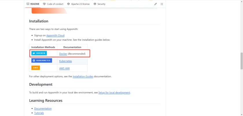
Task: Open Setup for local development link
Action: pyautogui.click(x=114, y=93)
